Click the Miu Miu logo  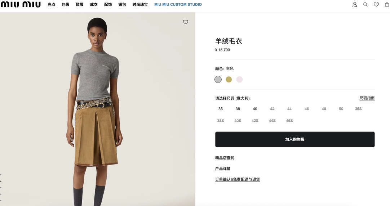point(21,4)
